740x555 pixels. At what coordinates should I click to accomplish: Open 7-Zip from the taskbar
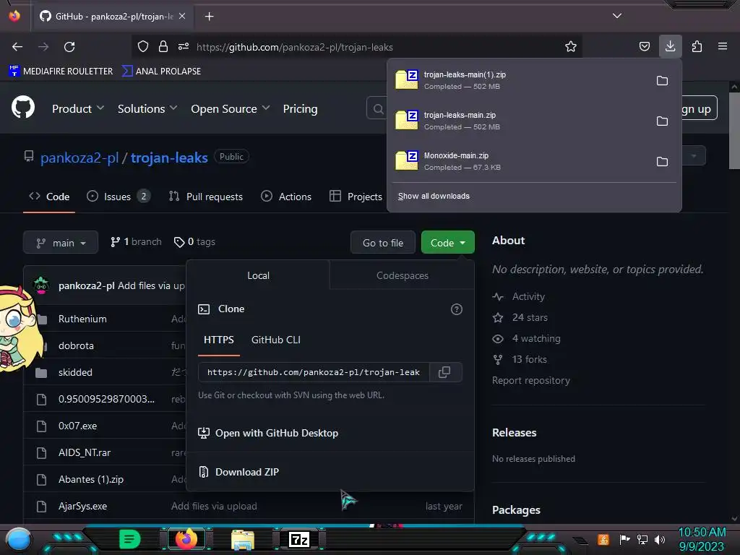[x=299, y=539]
